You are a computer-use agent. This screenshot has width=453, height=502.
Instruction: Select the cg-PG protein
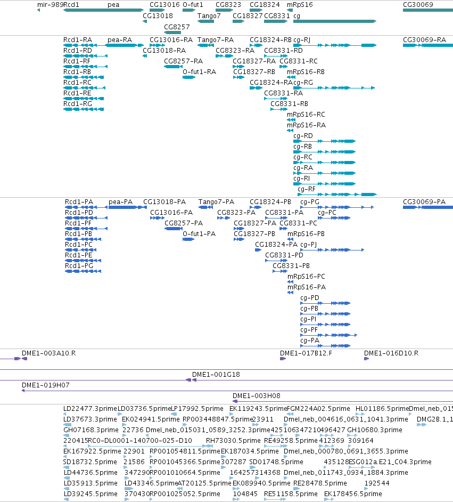coord(310,202)
